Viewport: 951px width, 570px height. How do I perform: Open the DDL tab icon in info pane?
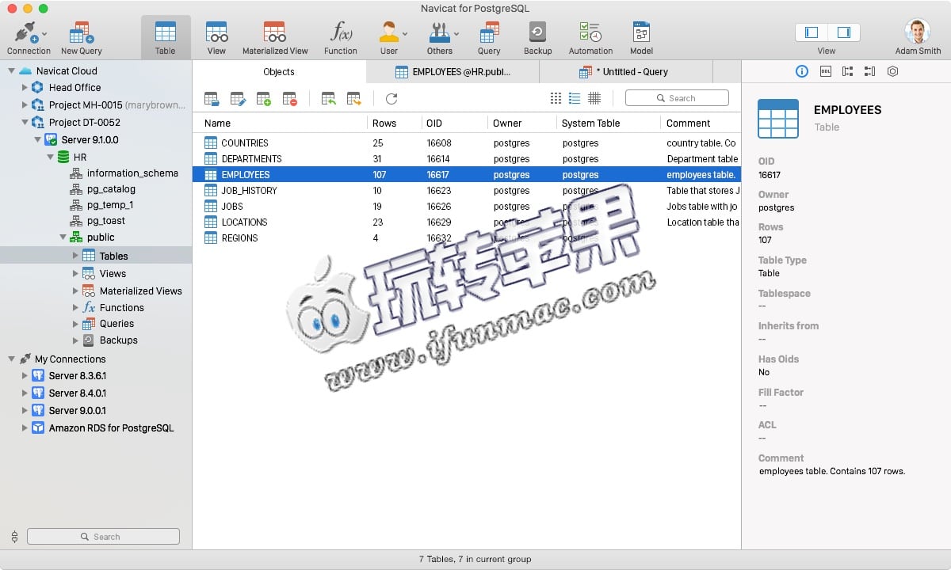click(x=825, y=71)
